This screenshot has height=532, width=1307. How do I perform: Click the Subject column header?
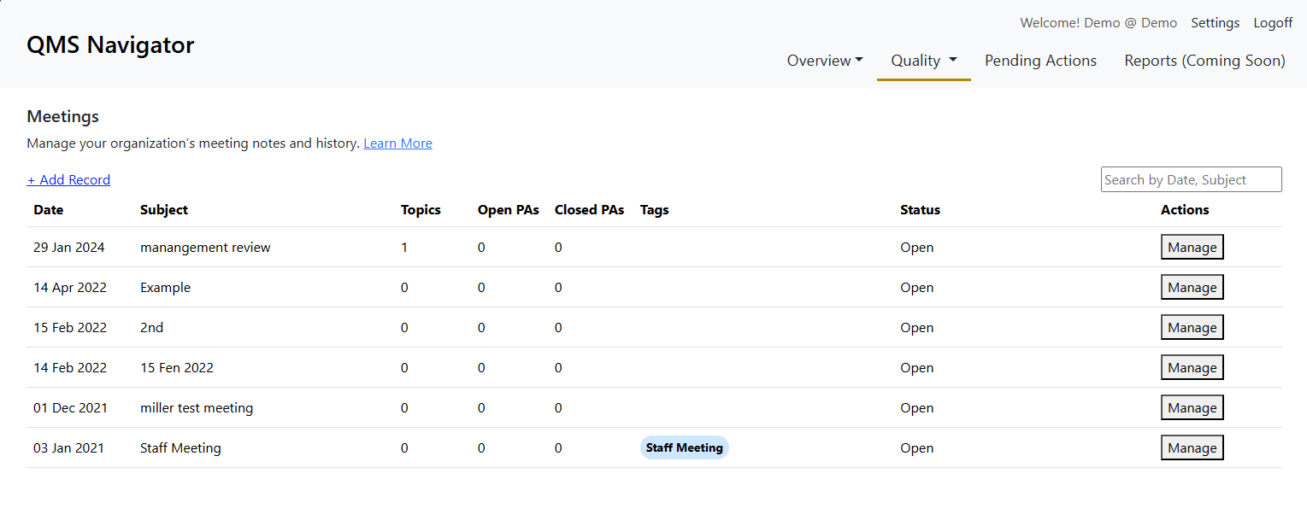164,210
